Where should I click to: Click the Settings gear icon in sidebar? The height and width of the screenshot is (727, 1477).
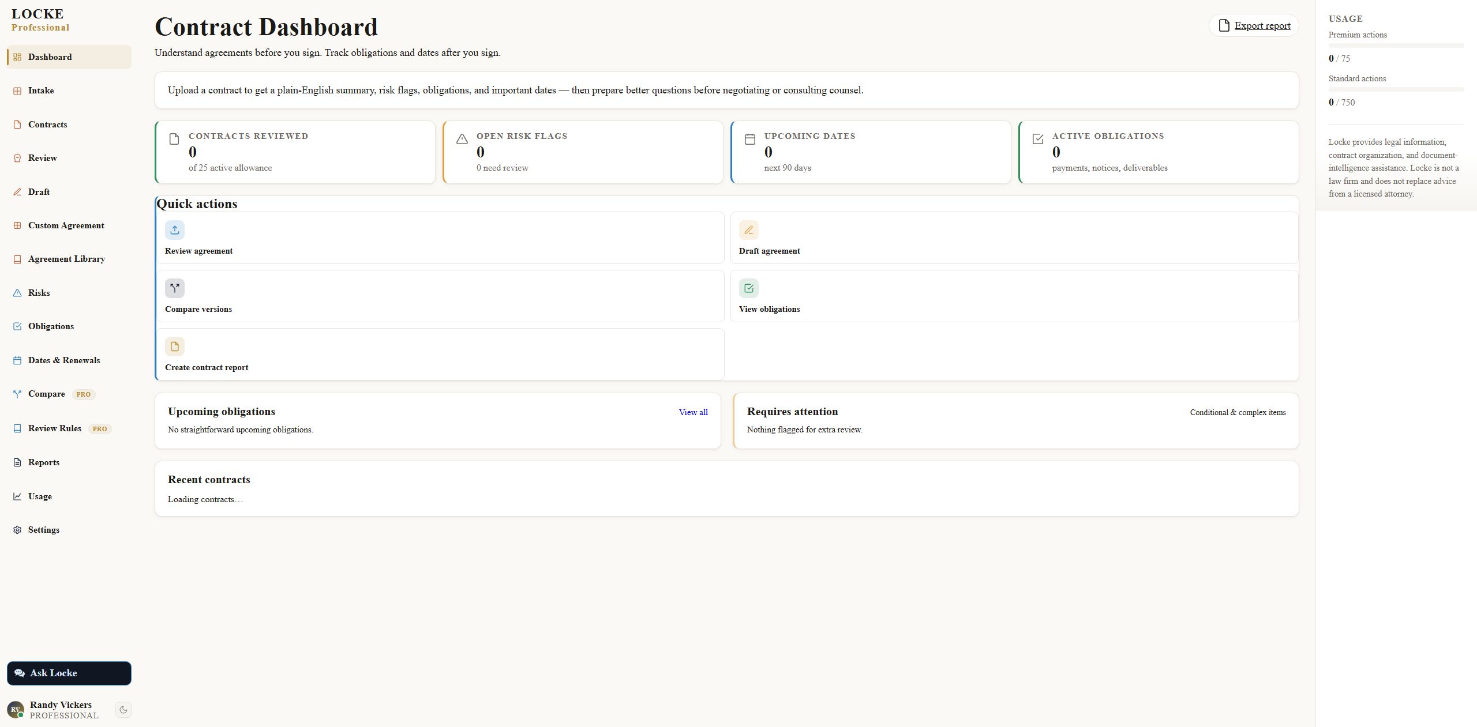click(17, 530)
